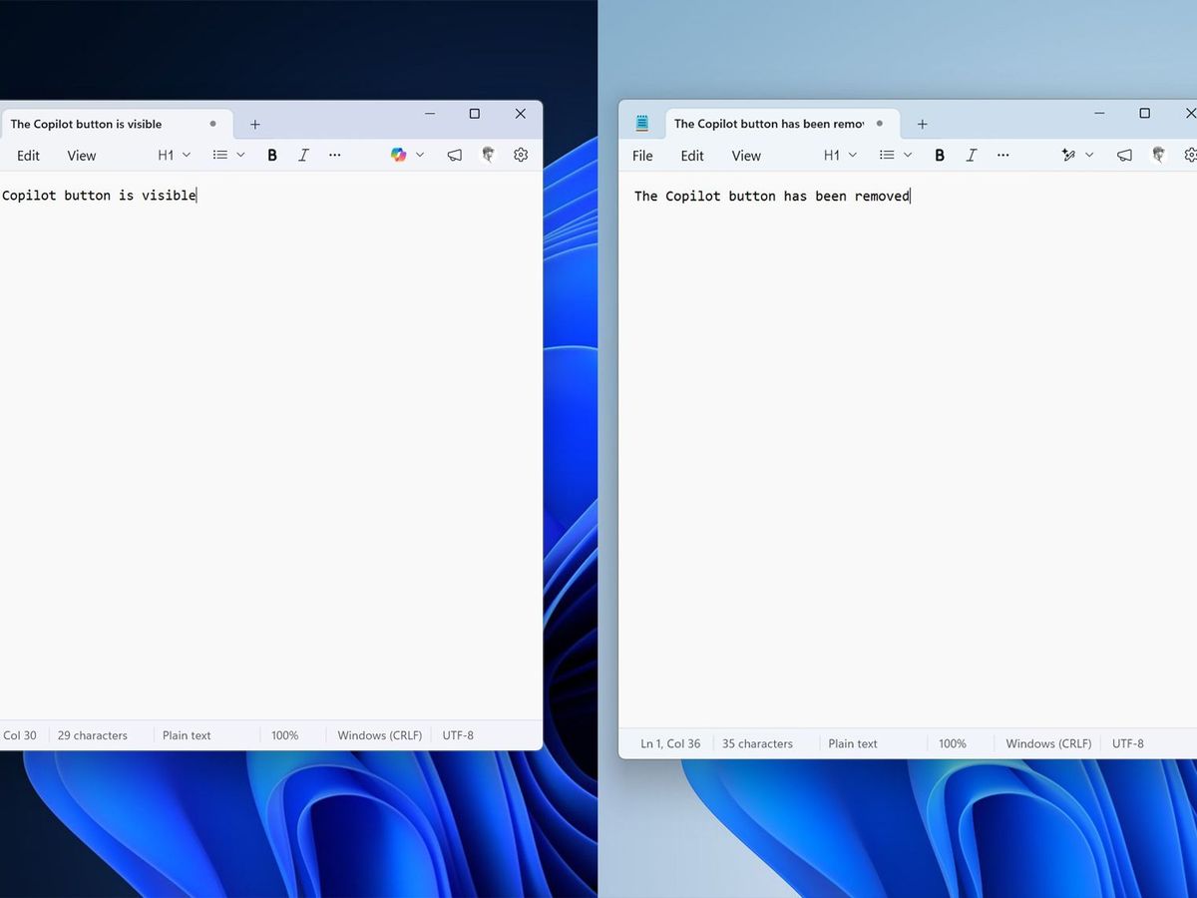Open the account avatar in 'has been removed' window
The width and height of the screenshot is (1197, 898).
click(1158, 155)
